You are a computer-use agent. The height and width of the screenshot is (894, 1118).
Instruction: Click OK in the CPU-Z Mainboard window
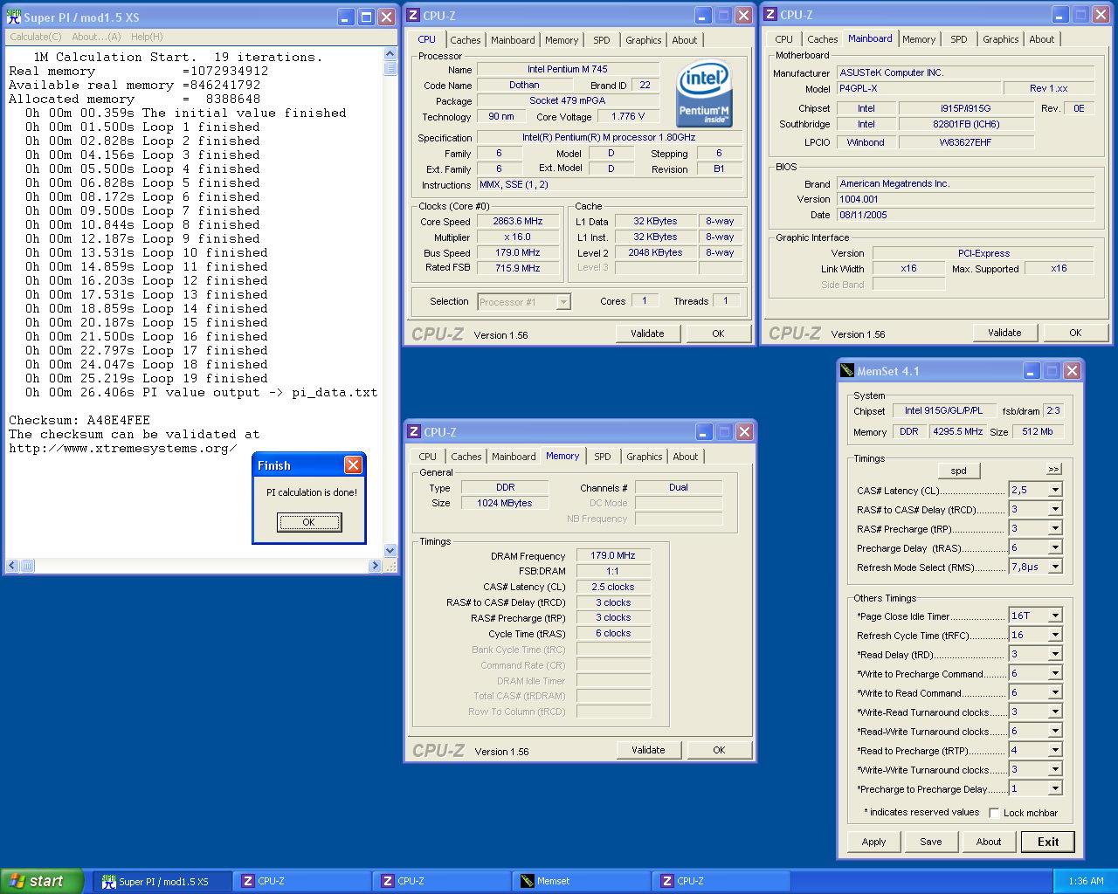click(x=1075, y=333)
